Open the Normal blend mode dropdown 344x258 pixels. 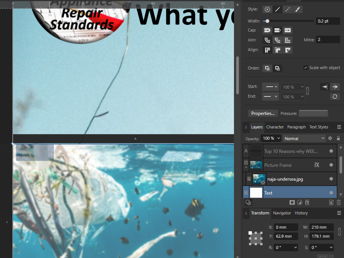pos(304,138)
